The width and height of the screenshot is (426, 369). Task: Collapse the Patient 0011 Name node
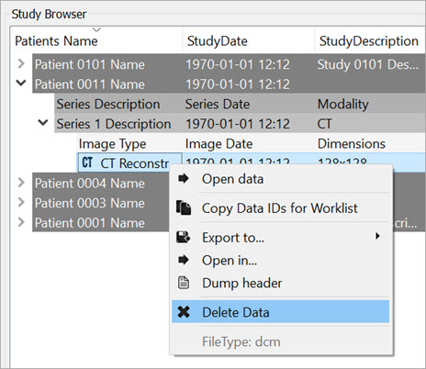click(x=21, y=83)
